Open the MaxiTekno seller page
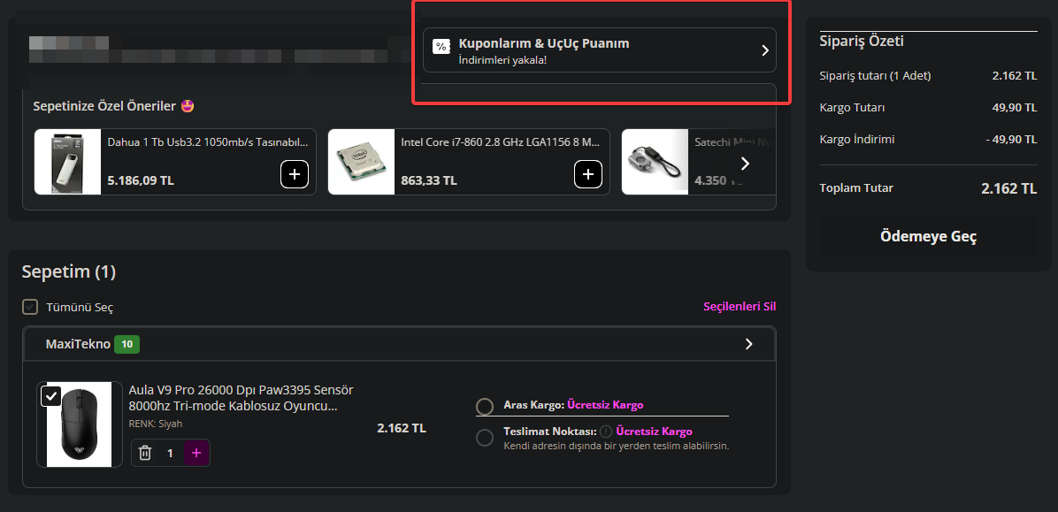Screen dimensions: 1058x512 [x=78, y=344]
